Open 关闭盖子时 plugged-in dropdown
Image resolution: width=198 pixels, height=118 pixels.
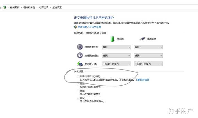click(148, 64)
